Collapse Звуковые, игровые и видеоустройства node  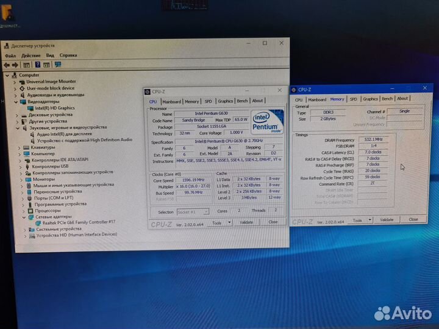click(17, 128)
